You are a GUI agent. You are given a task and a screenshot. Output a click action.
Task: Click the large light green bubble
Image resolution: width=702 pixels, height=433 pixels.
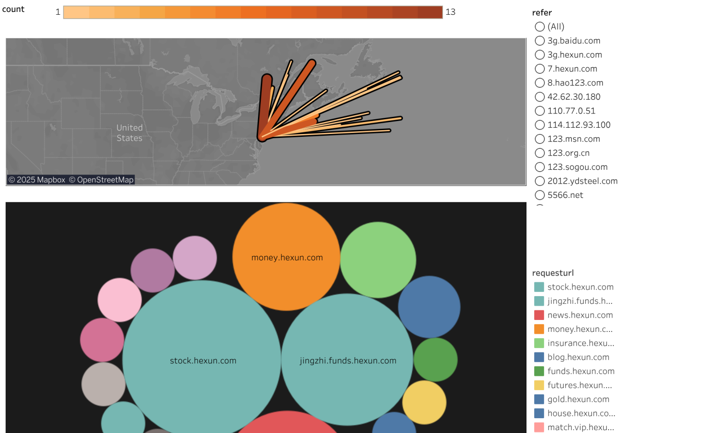click(378, 260)
